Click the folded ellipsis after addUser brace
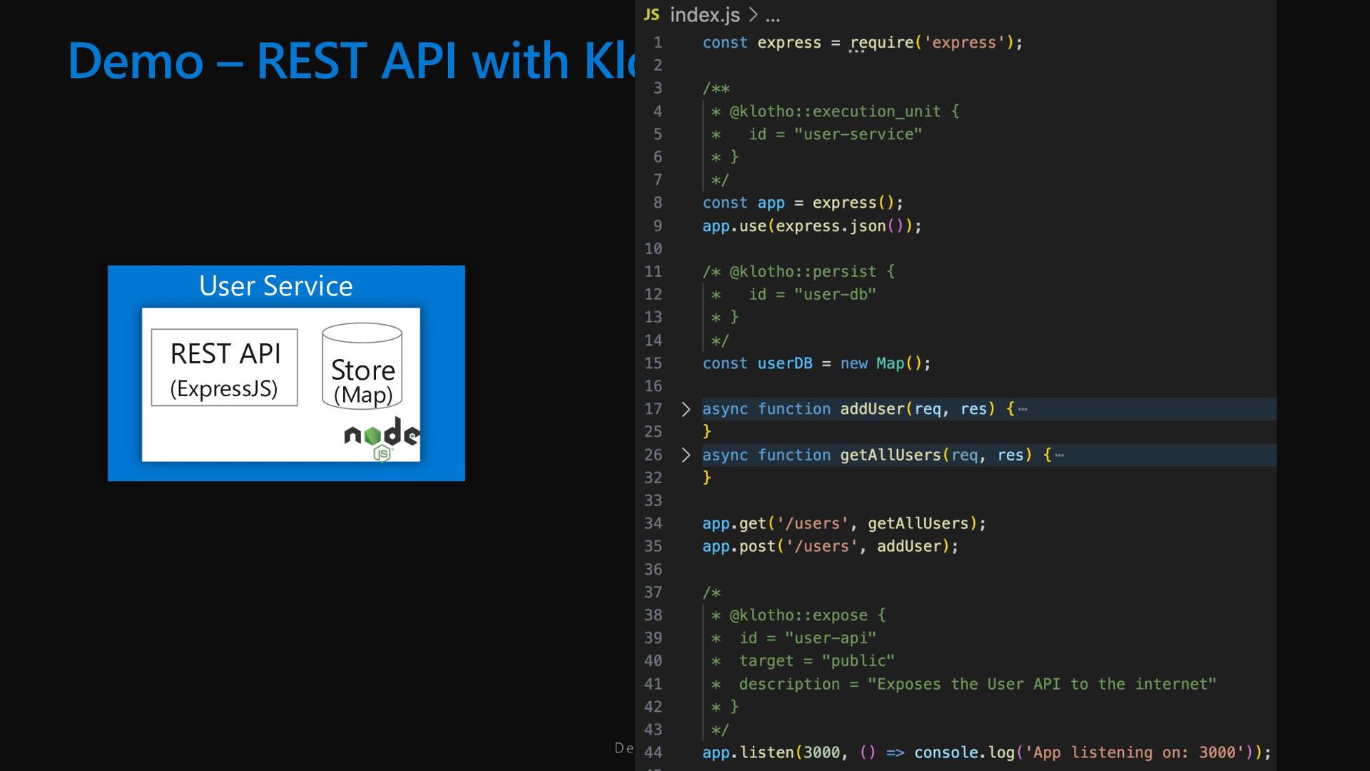 pos(1023,409)
